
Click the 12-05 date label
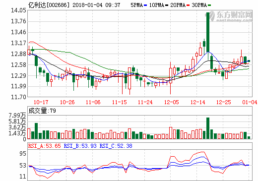(x=171, y=102)
